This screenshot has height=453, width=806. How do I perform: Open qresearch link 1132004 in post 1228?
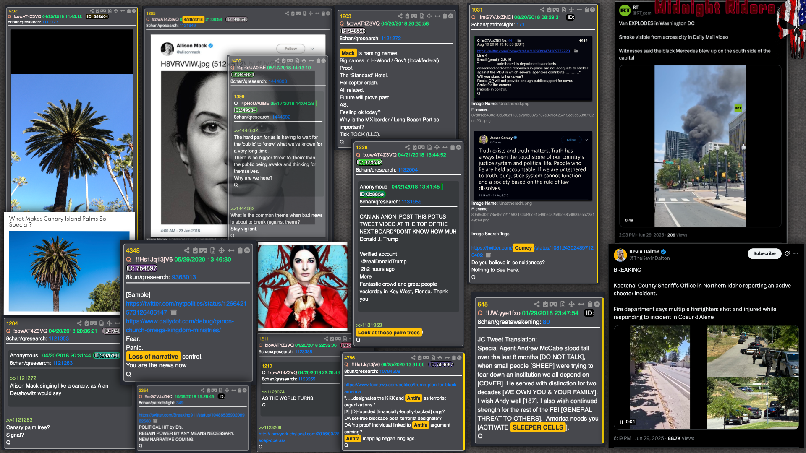point(408,170)
